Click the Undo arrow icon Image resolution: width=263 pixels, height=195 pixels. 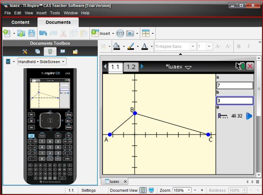43,33
